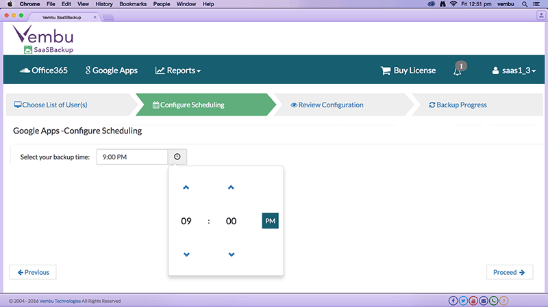Image resolution: width=548 pixels, height=307 pixels.
Task: Close the Vembu SaaSBackup browser tab
Action: pyautogui.click(x=95, y=17)
